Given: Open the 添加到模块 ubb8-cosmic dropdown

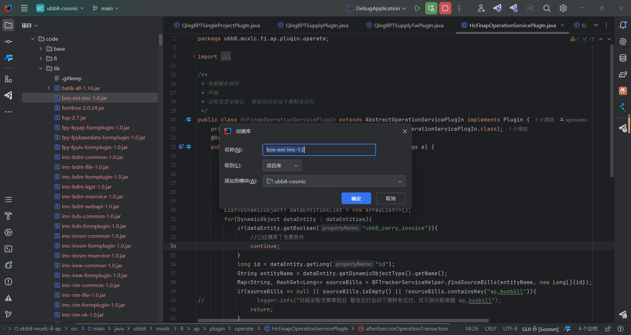Looking at the screenshot, I should click(x=334, y=181).
